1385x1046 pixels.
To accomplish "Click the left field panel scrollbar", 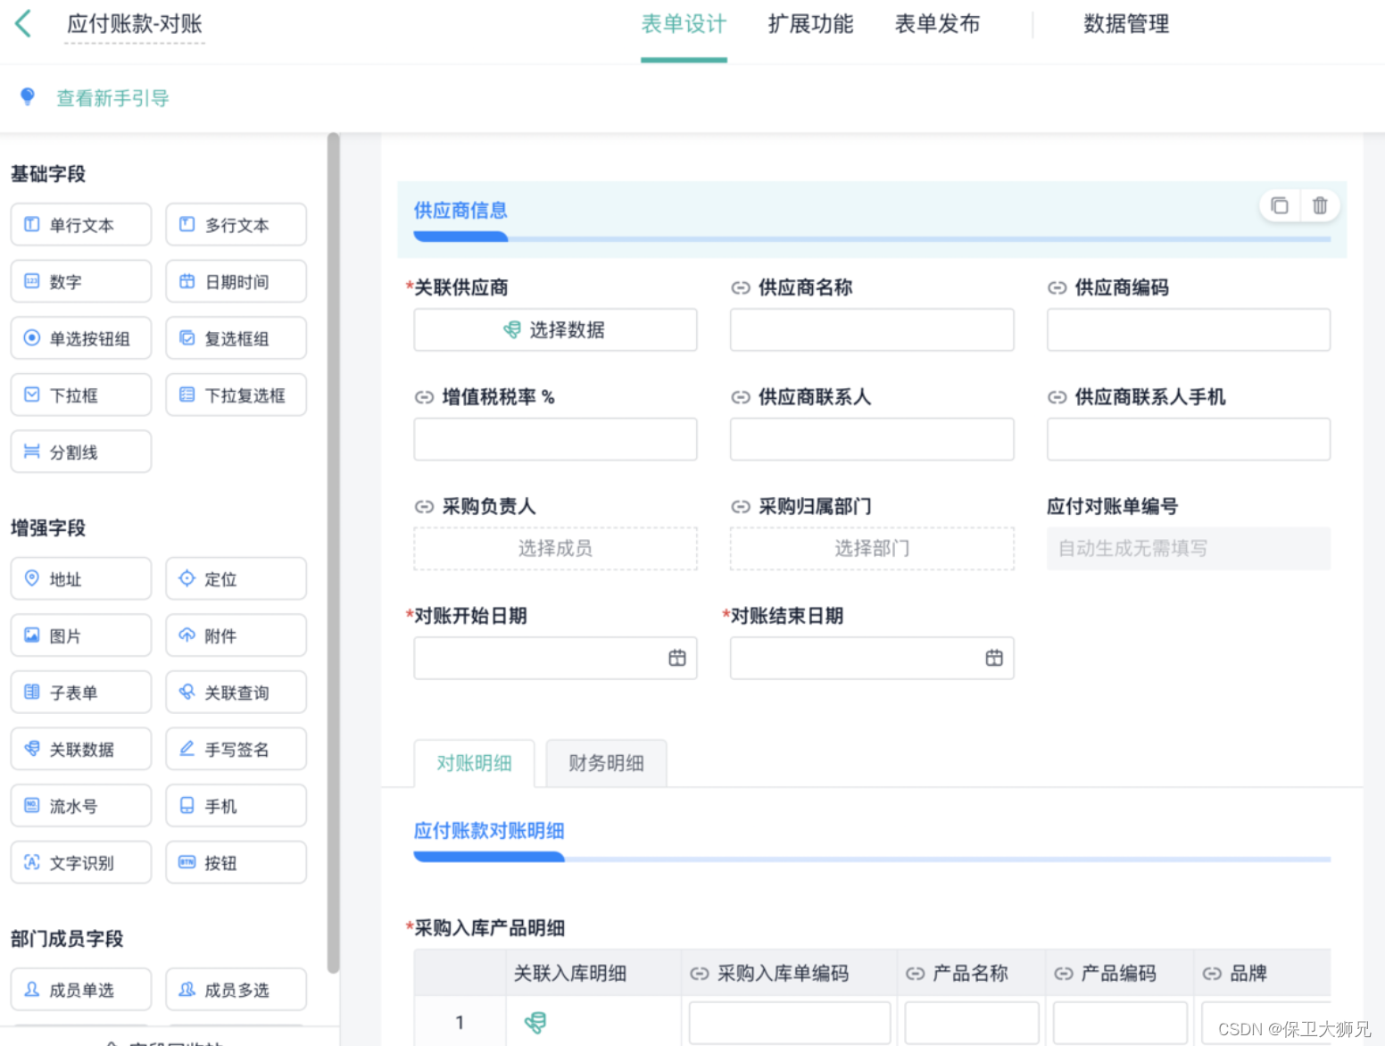I will pyautogui.click(x=333, y=553).
